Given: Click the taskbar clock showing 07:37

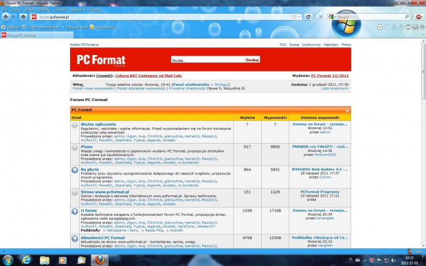Looking at the screenshot, I should click(410, 261).
